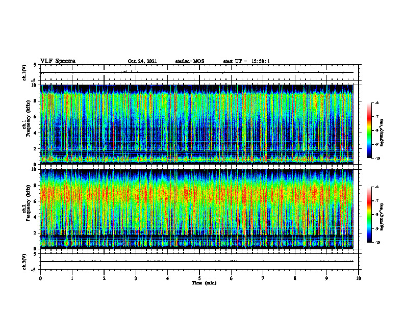Select the "Time (min)" x-axis label
The width and height of the screenshot is (404, 312).
204,283
